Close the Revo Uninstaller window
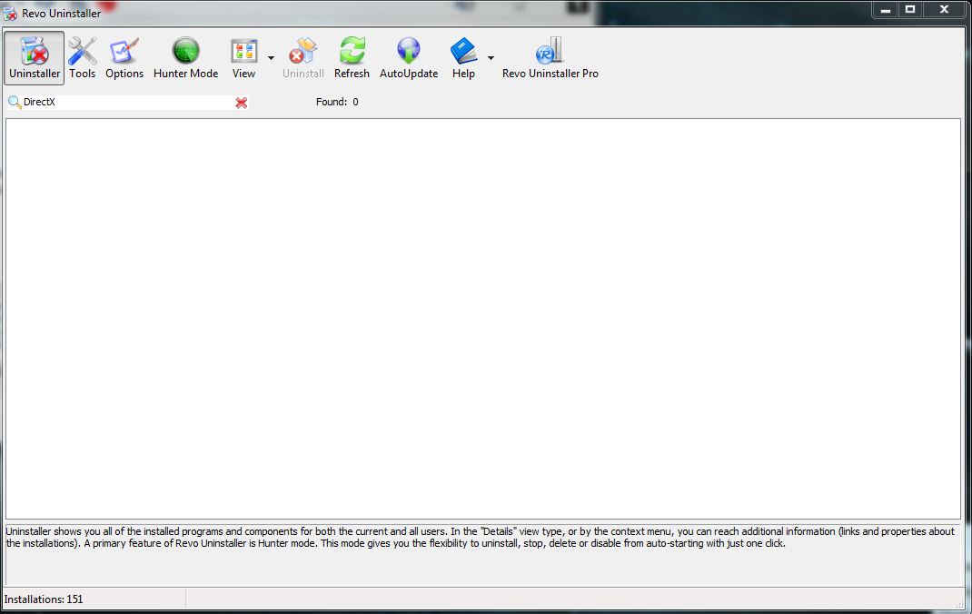This screenshot has height=614, width=972. tap(944, 9)
